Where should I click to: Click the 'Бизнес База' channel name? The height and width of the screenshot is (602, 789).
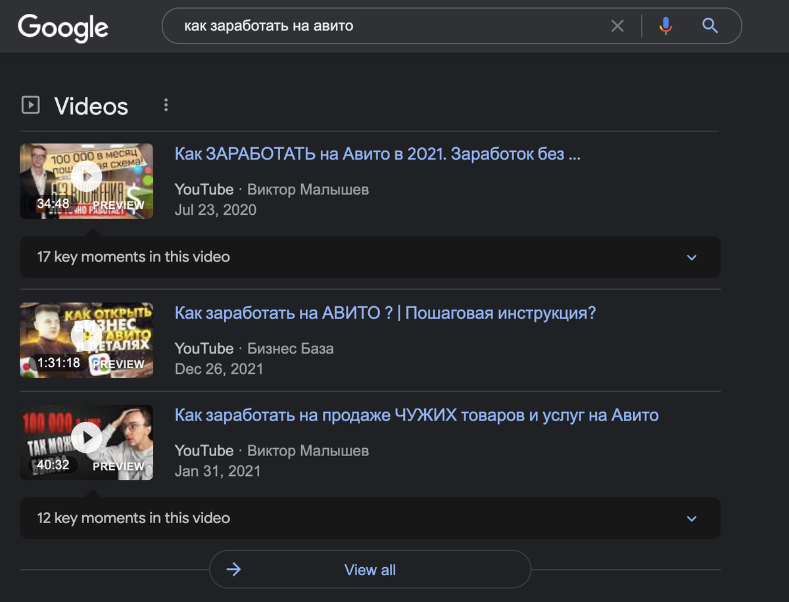[x=291, y=348]
